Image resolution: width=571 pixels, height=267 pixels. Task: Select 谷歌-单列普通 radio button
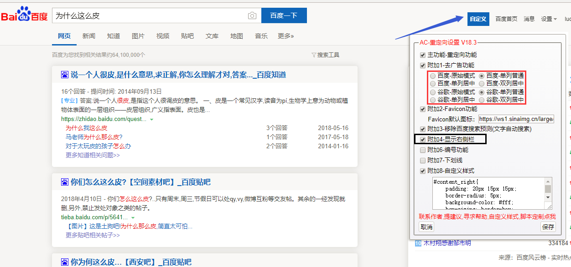point(482,91)
